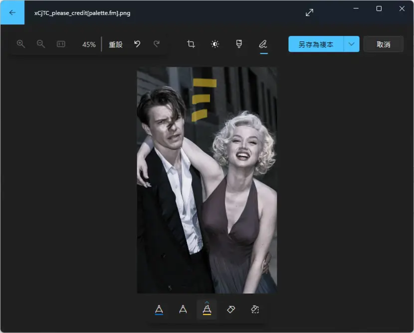This screenshot has width=414, height=333.
Task: Select the second pen drawing tool
Action: click(x=183, y=309)
